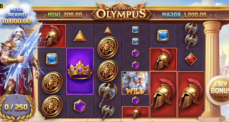Click the blue square gem in first reel

[52, 59]
